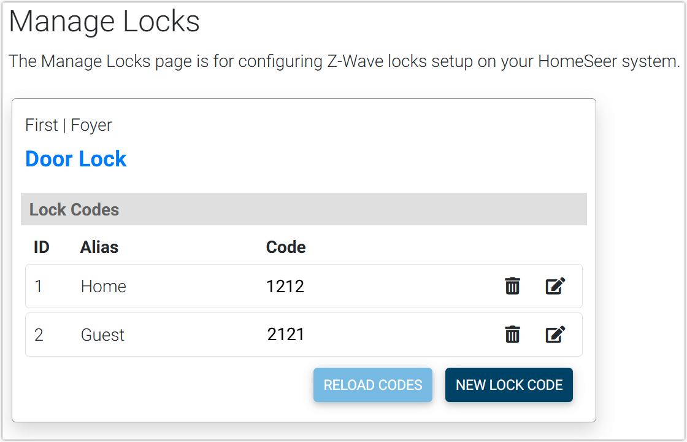687x442 pixels.
Task: Click the Alias column header
Action: tap(99, 247)
